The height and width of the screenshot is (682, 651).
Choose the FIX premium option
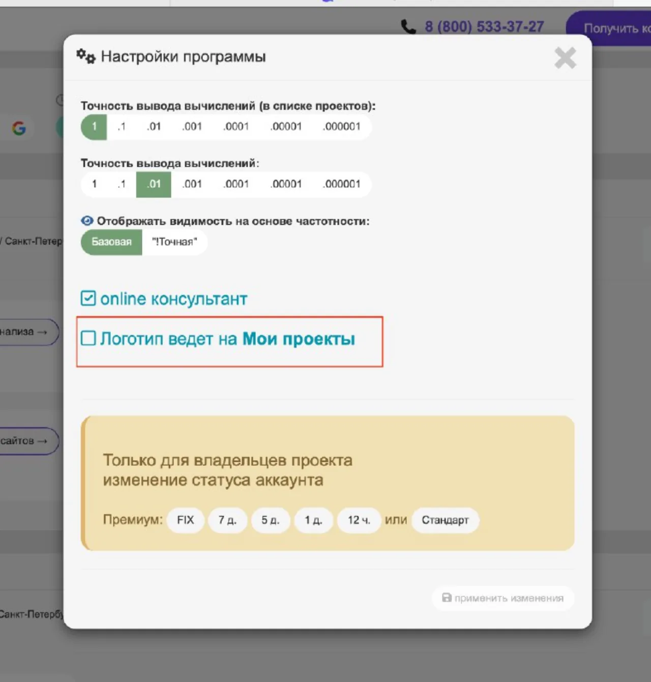[186, 520]
